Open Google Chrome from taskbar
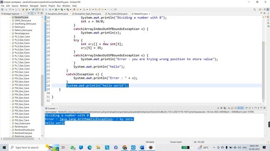Screen dimensions: 270x151 pyautogui.click(x=124, y=147)
